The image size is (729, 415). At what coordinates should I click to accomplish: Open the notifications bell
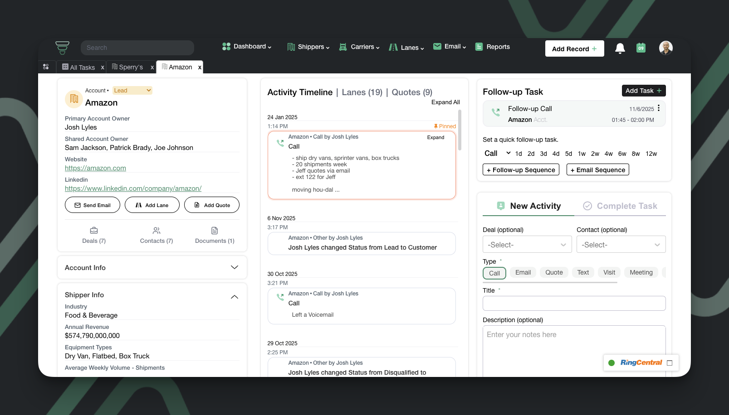point(620,48)
